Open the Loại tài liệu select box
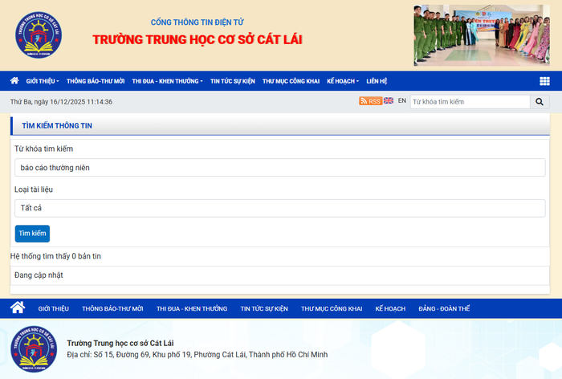 click(x=279, y=208)
